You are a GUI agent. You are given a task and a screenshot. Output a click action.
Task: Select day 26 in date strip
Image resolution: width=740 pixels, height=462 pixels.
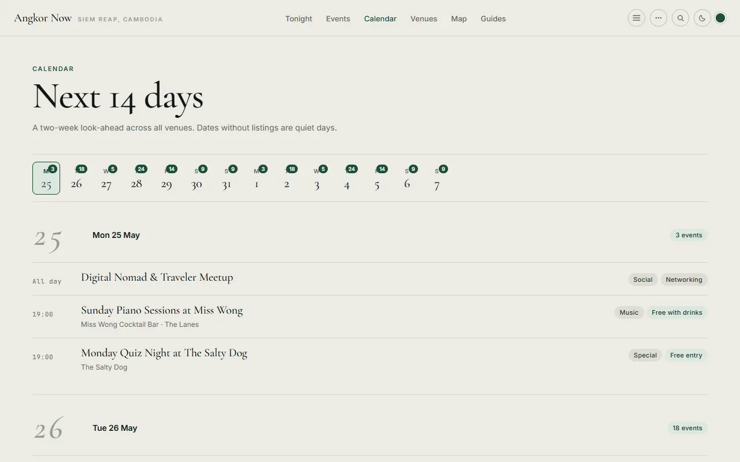click(76, 178)
